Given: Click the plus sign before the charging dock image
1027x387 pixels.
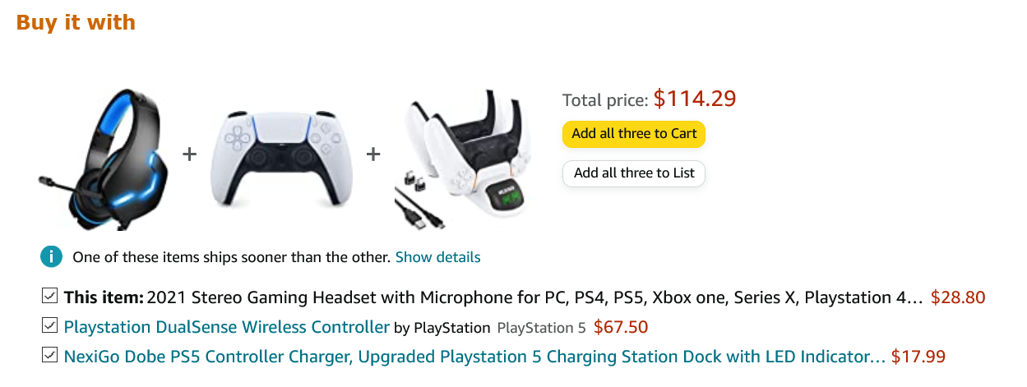Looking at the screenshot, I should point(373,154).
